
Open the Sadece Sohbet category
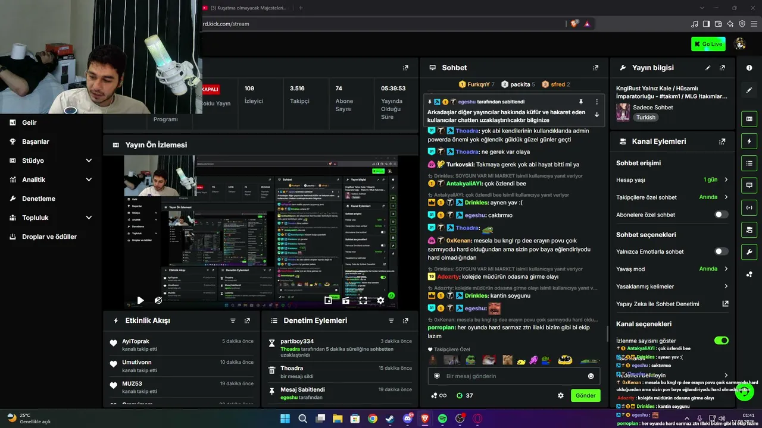[x=653, y=108]
